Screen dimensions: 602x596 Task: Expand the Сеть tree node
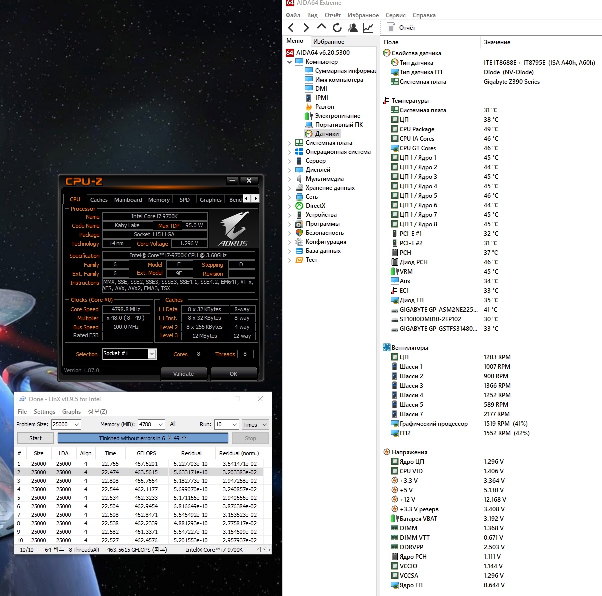coord(290,197)
